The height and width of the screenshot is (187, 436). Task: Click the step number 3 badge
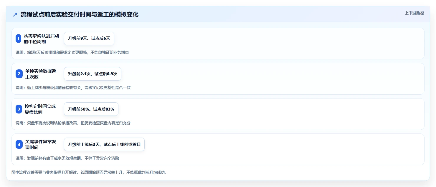coord(19,109)
